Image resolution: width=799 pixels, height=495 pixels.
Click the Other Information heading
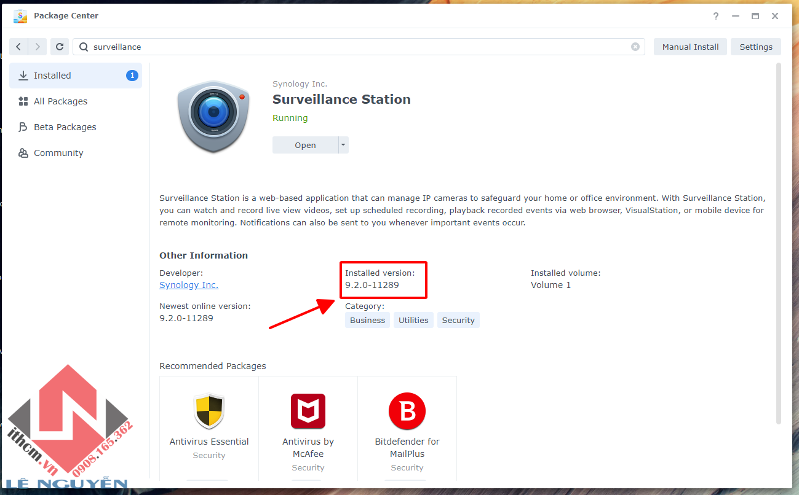pos(204,255)
